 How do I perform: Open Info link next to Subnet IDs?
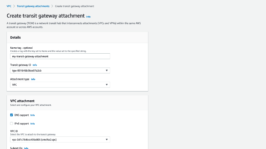26,148
